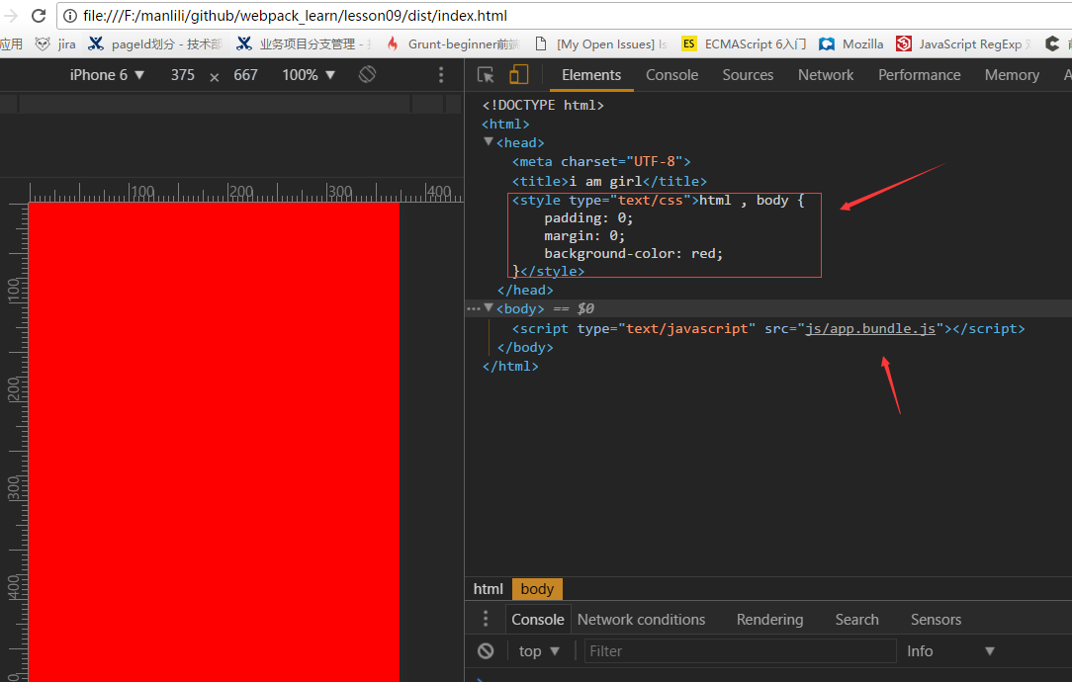Select the Search drawer tab
This screenshot has width=1072, height=682.
point(856,619)
